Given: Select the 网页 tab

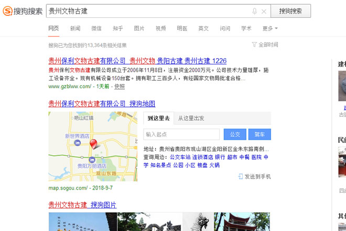Looking at the screenshot, I should [53, 28].
